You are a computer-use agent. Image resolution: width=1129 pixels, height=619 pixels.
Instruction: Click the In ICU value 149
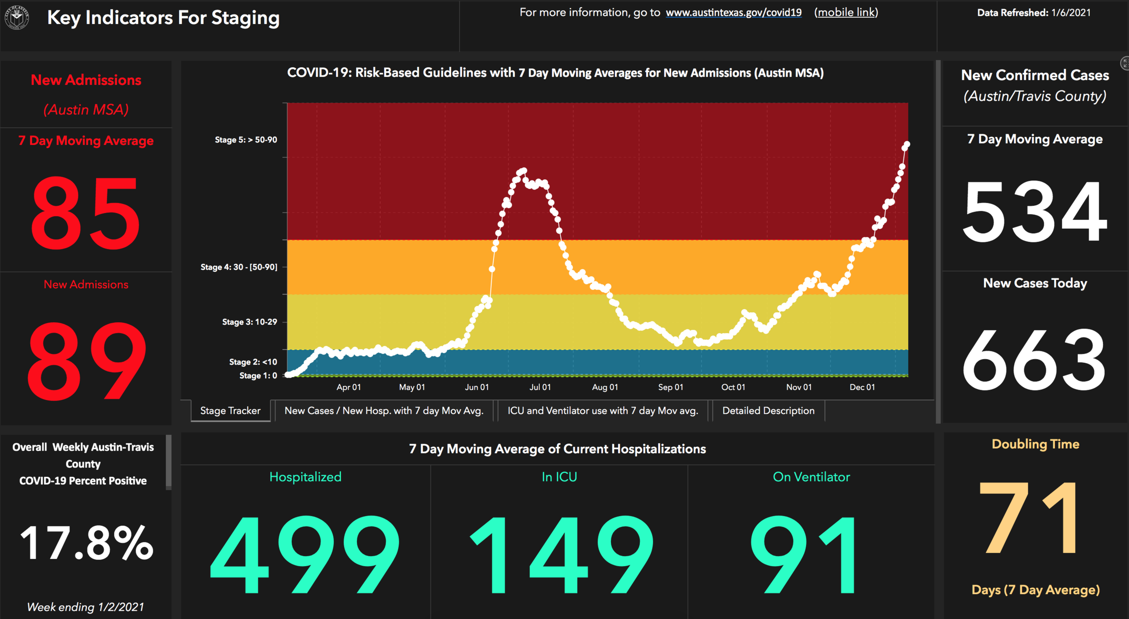pos(559,554)
